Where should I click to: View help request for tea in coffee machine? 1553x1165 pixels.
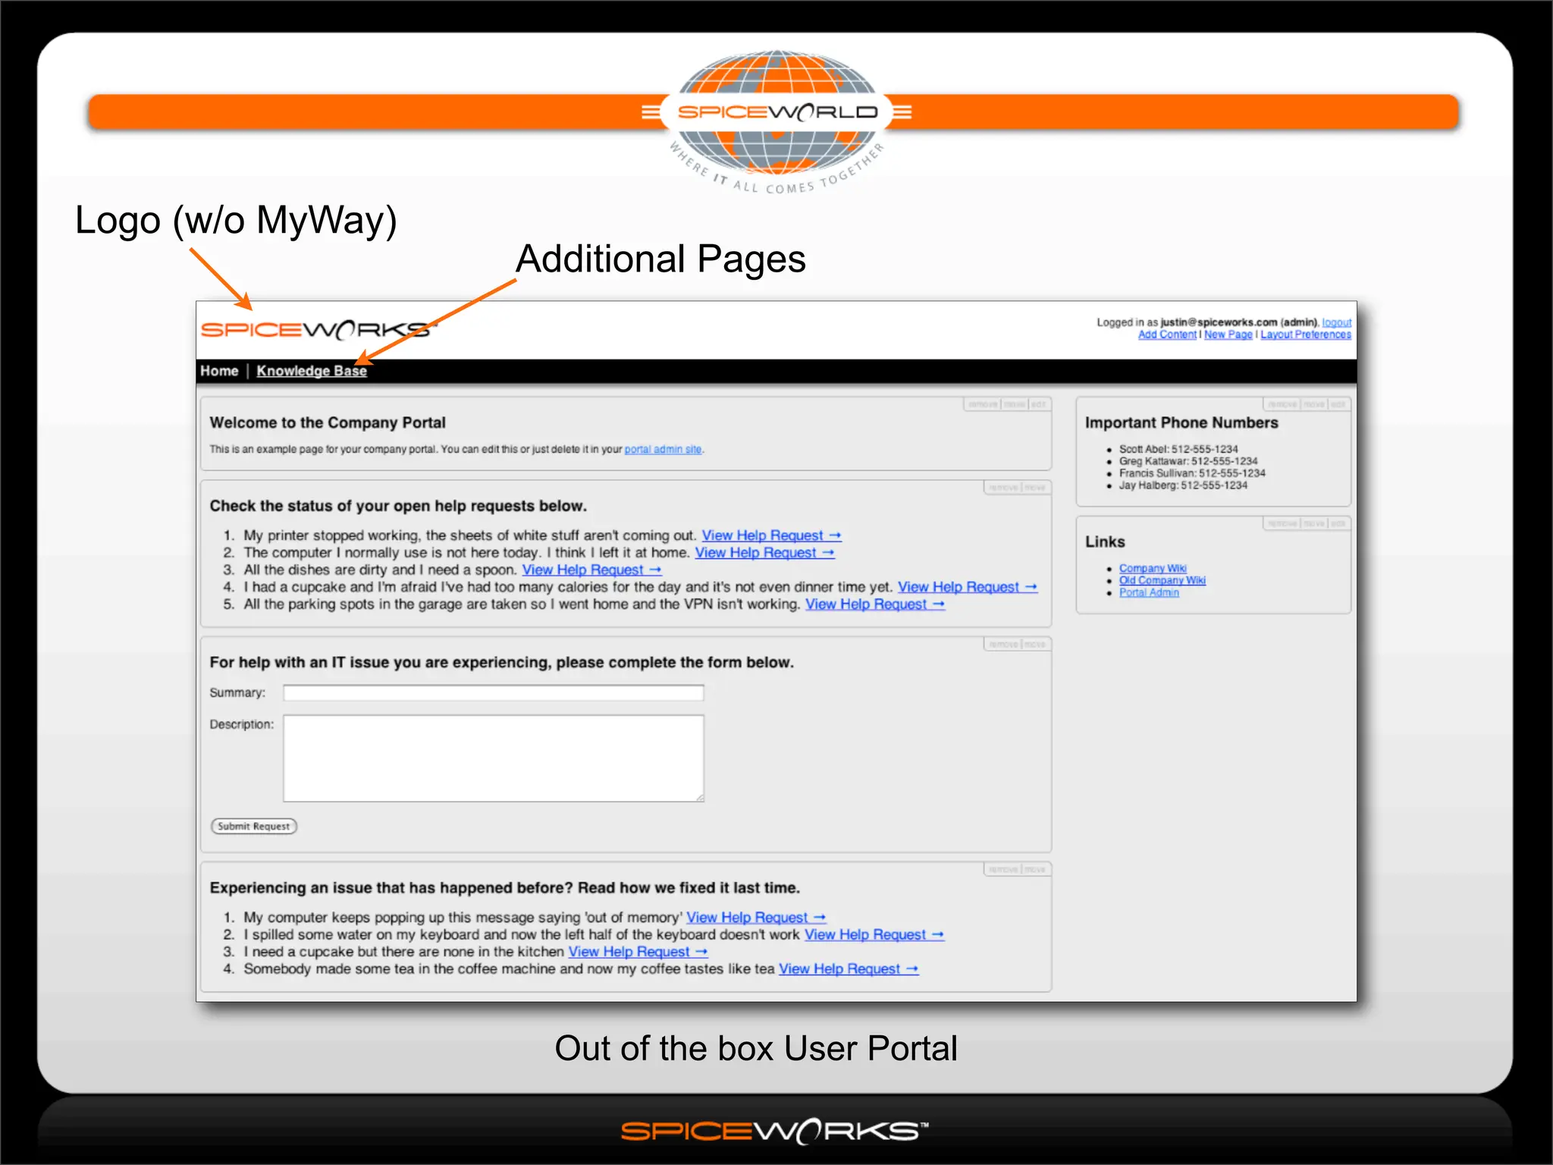[849, 969]
